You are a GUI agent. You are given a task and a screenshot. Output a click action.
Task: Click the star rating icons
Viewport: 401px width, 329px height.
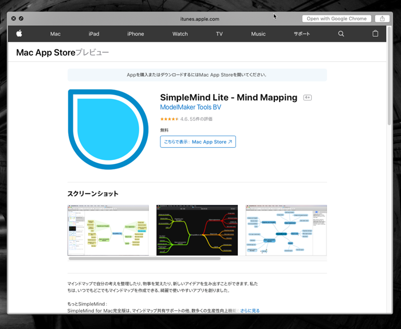(169, 119)
